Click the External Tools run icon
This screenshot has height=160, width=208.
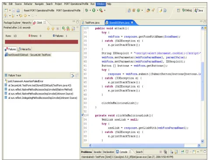click(101, 10)
